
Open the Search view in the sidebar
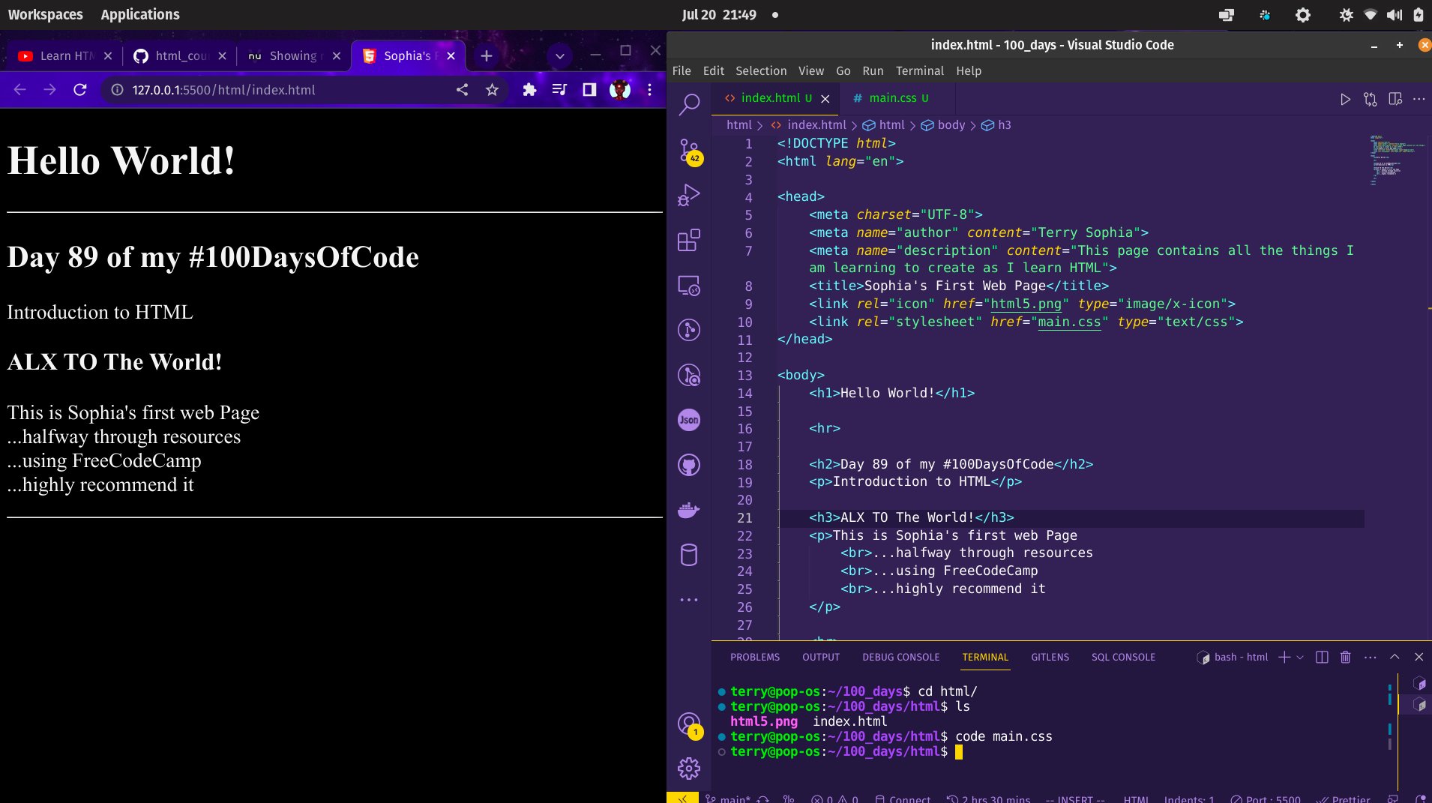pyautogui.click(x=689, y=106)
